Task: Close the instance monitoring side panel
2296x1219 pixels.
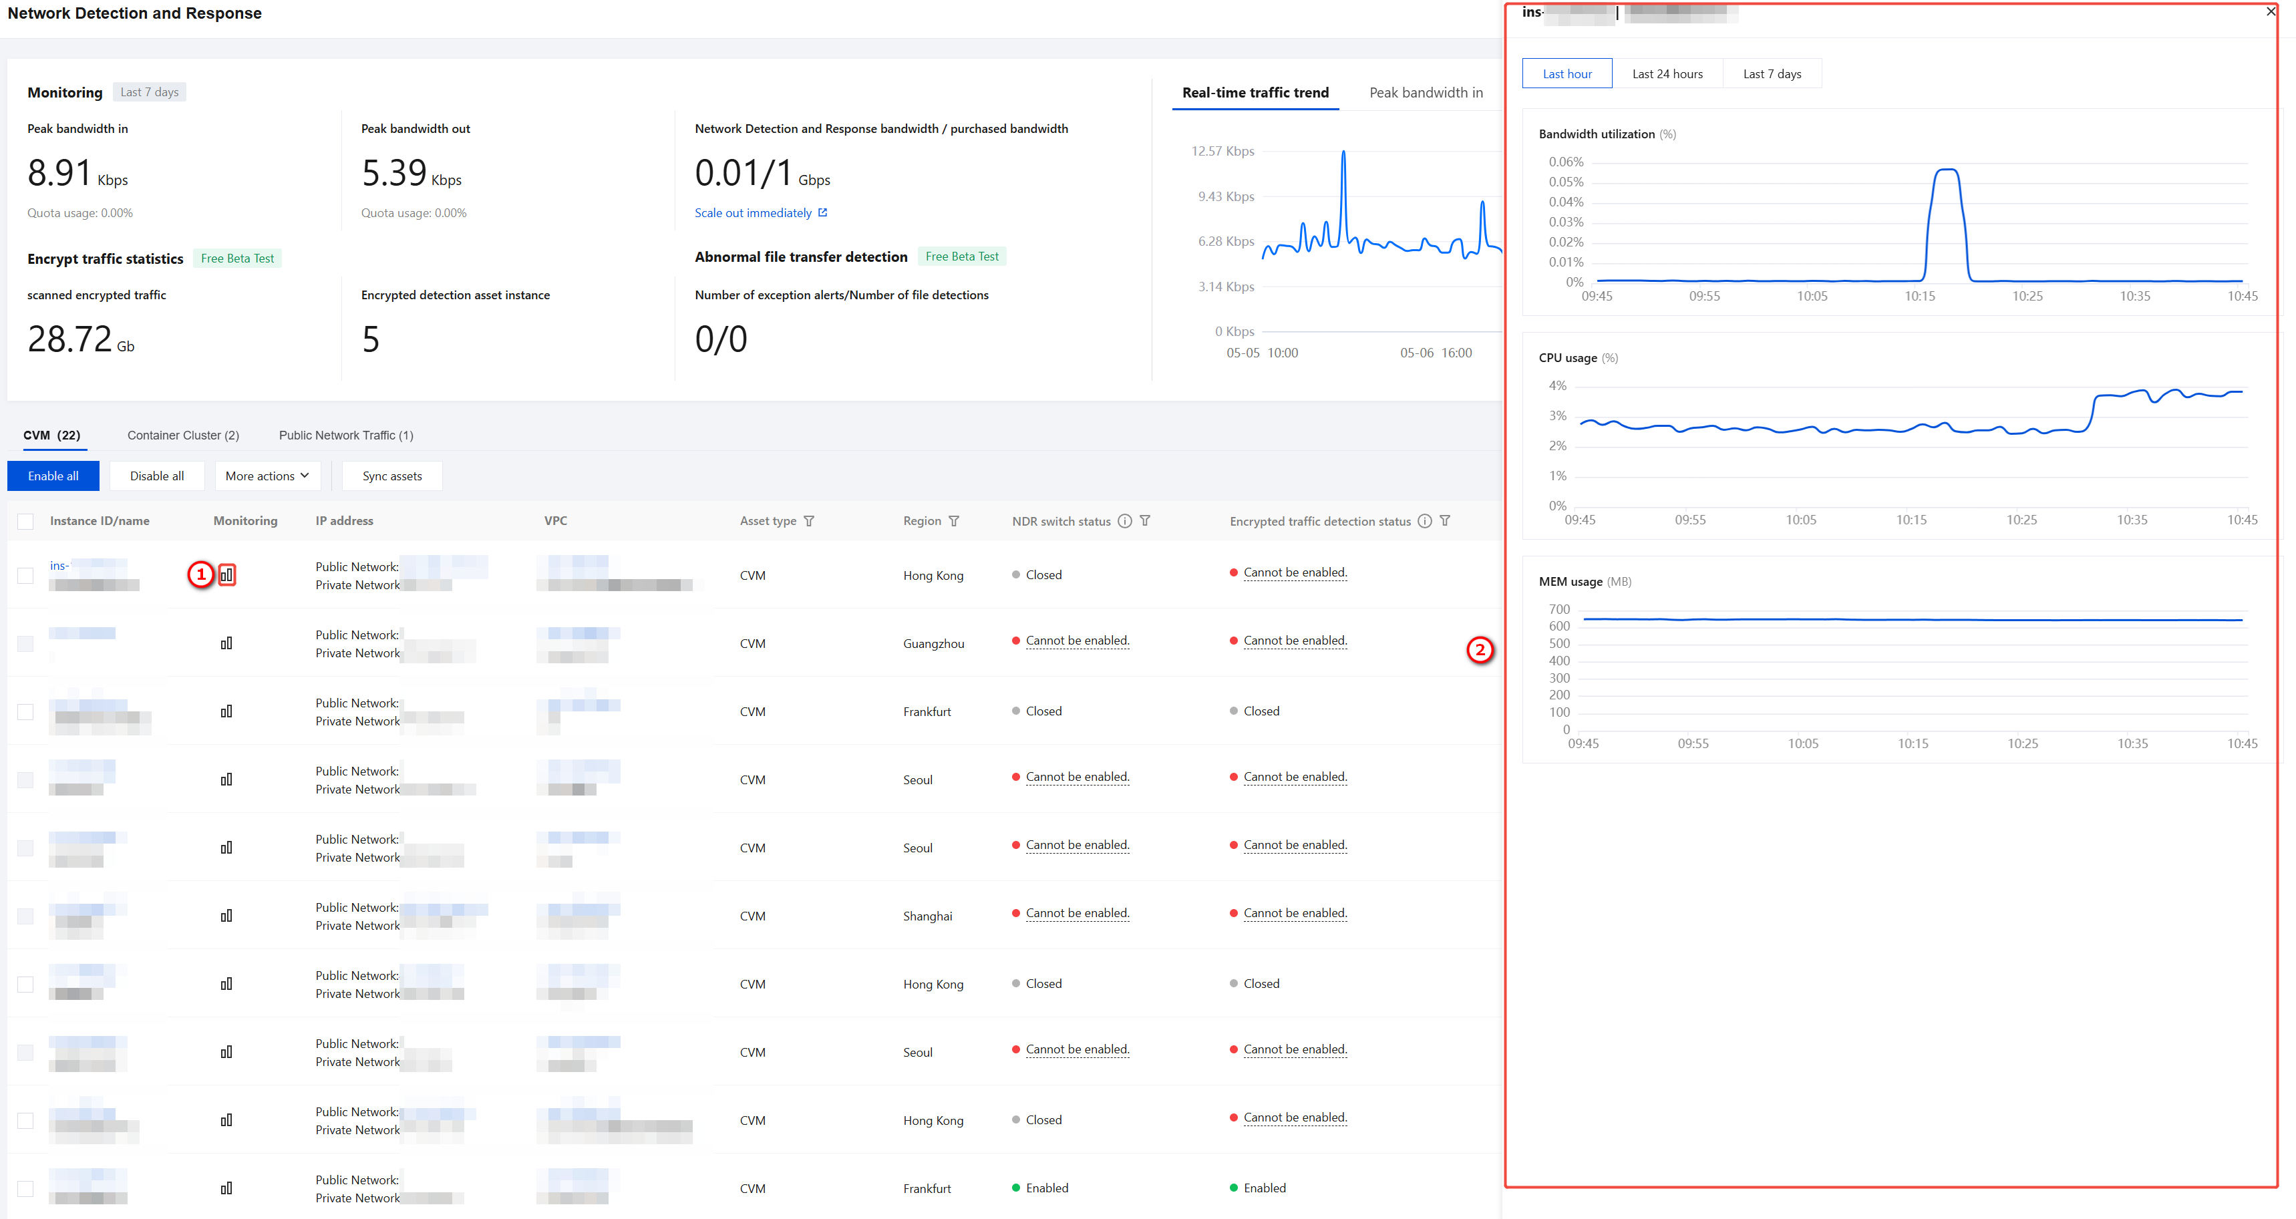Action: (x=2270, y=11)
